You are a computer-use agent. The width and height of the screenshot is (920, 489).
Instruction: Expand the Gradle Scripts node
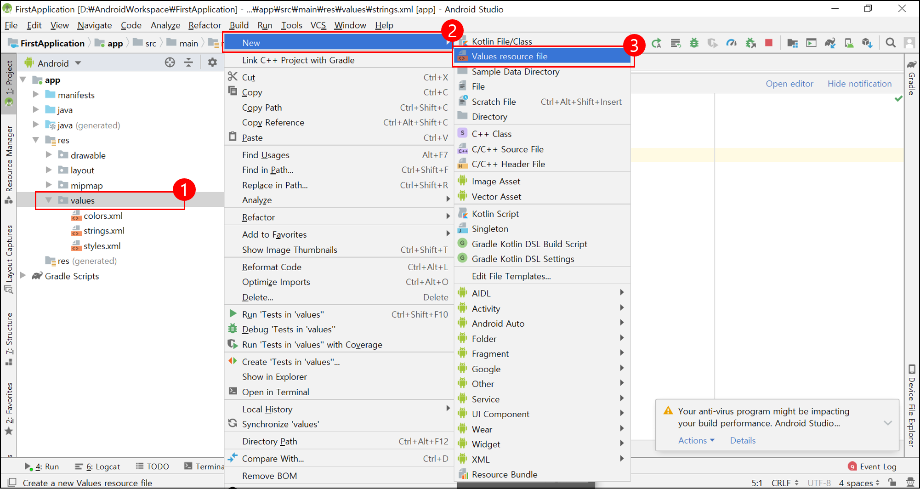(23, 276)
